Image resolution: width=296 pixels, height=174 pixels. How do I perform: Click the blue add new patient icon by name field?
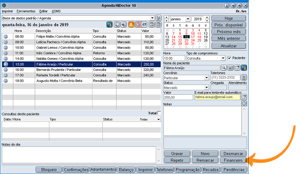[x=244, y=68]
